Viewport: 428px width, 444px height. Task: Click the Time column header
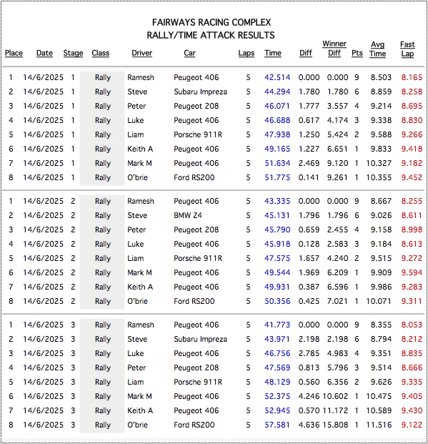(273, 53)
